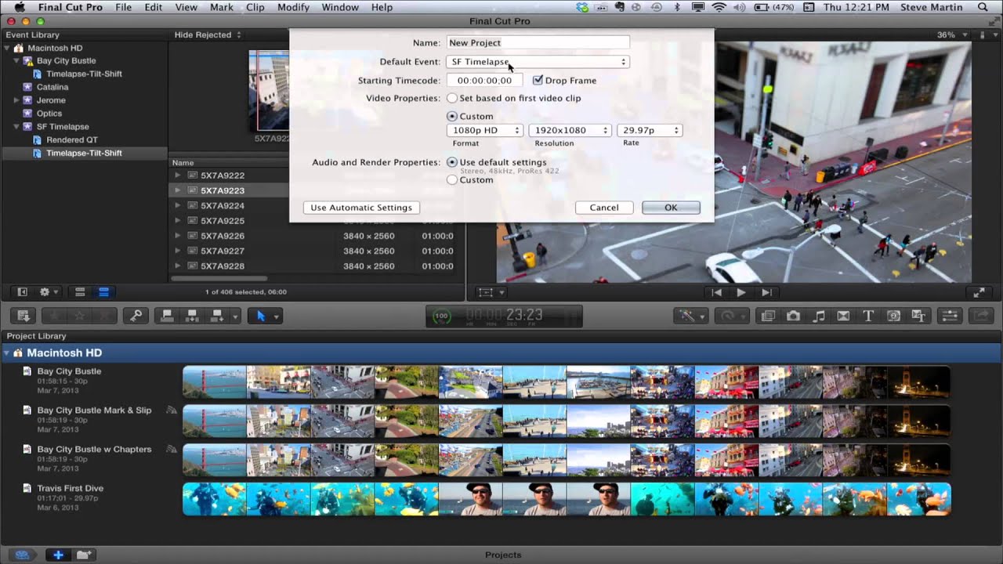Screen dimensions: 1003x564
Task: Collapse the SF Timelapse event
Action: pyautogui.click(x=16, y=127)
